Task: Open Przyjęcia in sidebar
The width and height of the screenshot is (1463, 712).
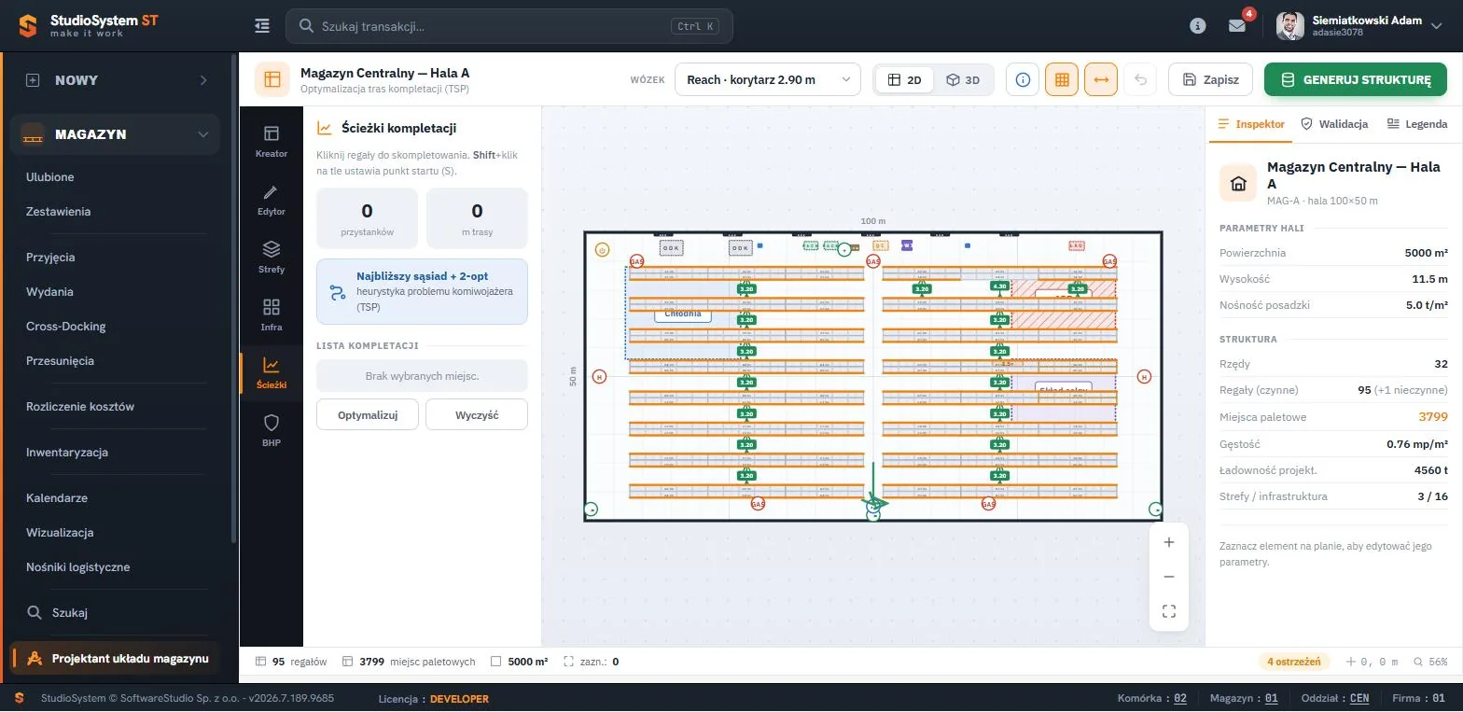Action: coord(50,258)
